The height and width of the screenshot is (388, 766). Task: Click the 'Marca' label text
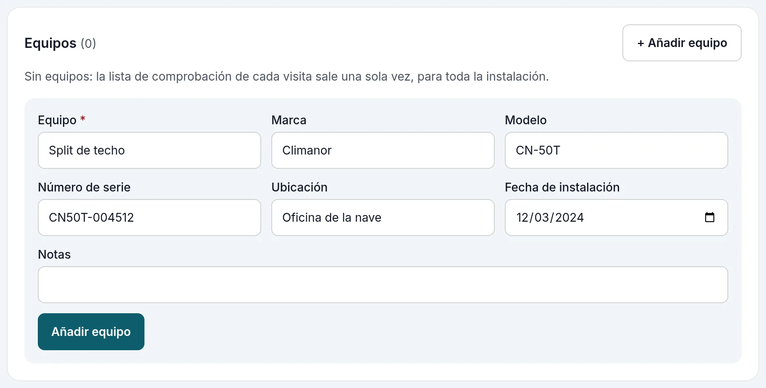[x=289, y=120]
